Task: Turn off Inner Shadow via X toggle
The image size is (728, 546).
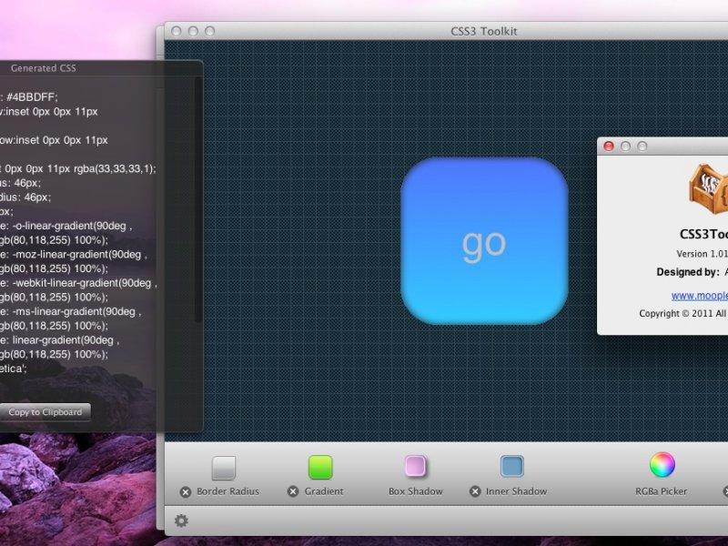Action: pyautogui.click(x=474, y=491)
